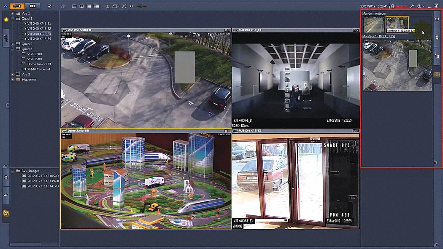Select the 2x2 quad layout
Viewport: 443px width, 249px height.
pos(81,6)
